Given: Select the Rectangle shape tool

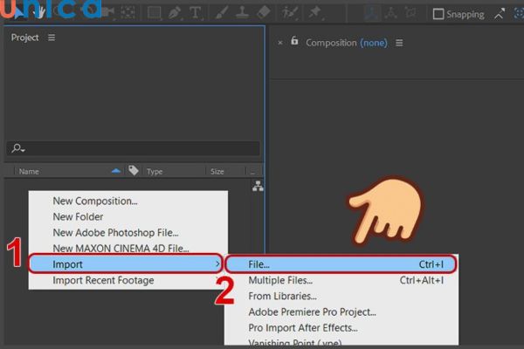Looking at the screenshot, I should [x=154, y=13].
